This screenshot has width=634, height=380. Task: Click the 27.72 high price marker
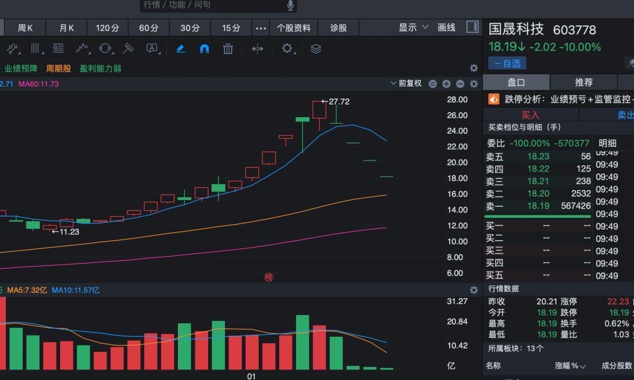[x=336, y=101]
